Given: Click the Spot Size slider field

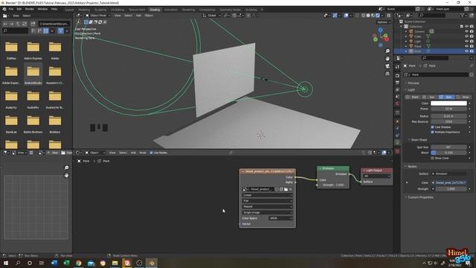Looking at the screenshot, I should (448, 147).
